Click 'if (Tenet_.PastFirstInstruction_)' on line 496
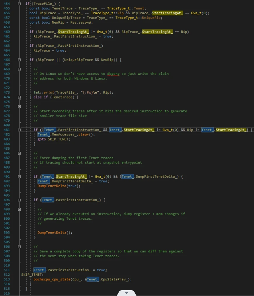The width and height of the screenshot is (254, 296). click(x=67, y=200)
